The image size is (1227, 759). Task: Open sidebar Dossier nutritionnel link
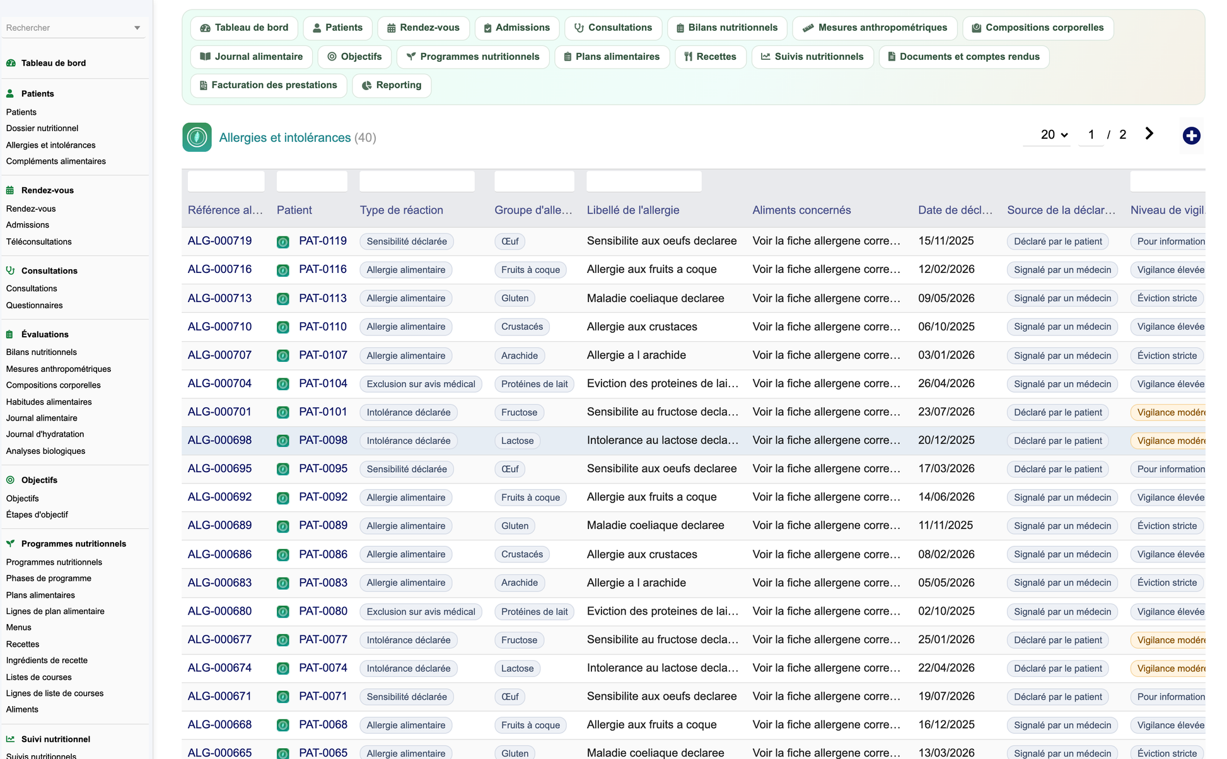tap(42, 128)
